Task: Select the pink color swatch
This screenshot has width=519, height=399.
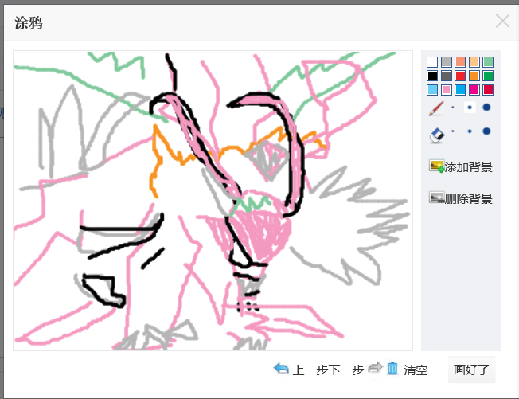Action: pyautogui.click(x=447, y=90)
